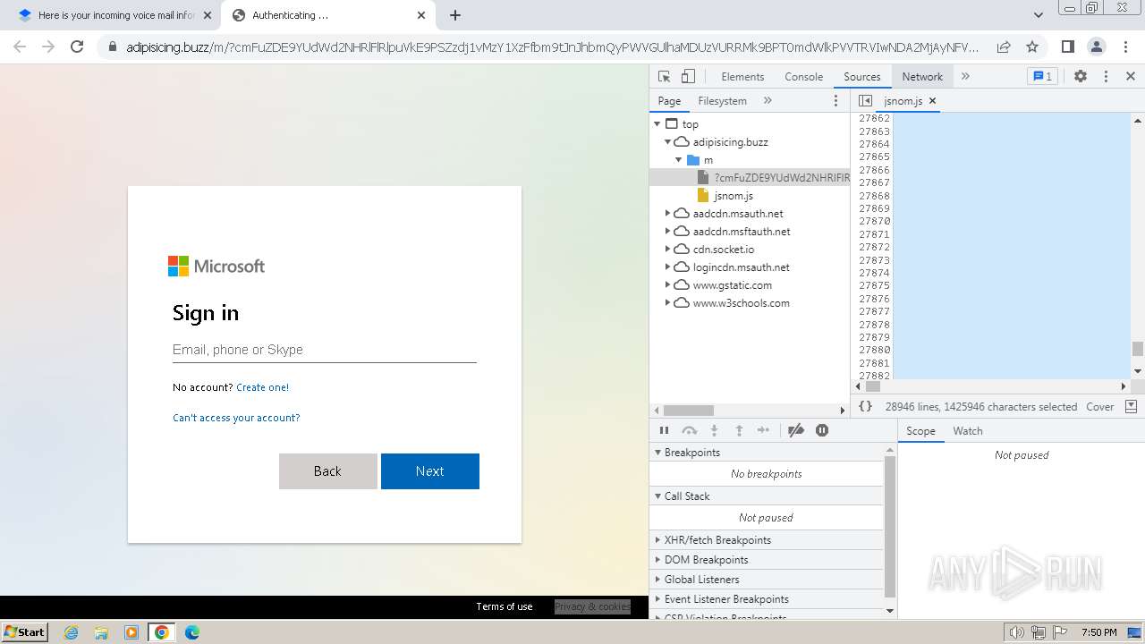Screen dimensions: 1145x644
Task: Toggle deactivate breakpoints icon
Action: click(x=796, y=430)
